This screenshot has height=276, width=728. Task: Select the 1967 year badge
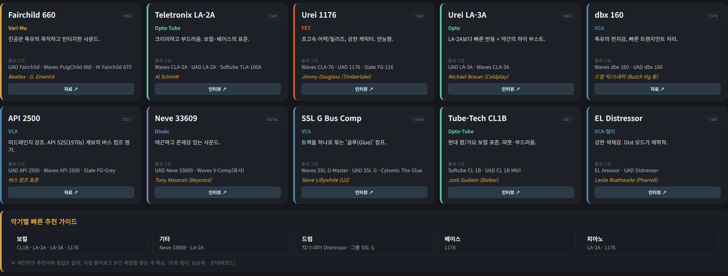[420, 16]
